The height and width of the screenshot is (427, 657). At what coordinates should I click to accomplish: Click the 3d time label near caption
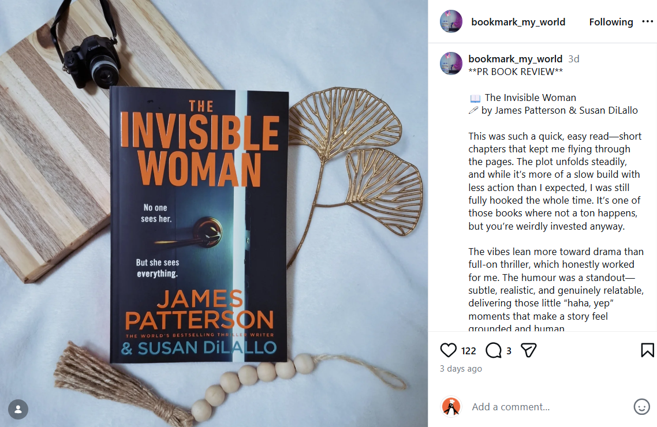point(574,59)
